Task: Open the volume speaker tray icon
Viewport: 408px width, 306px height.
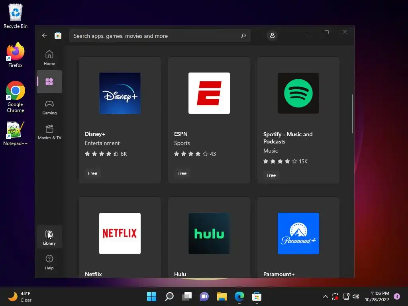Action: tap(356, 296)
